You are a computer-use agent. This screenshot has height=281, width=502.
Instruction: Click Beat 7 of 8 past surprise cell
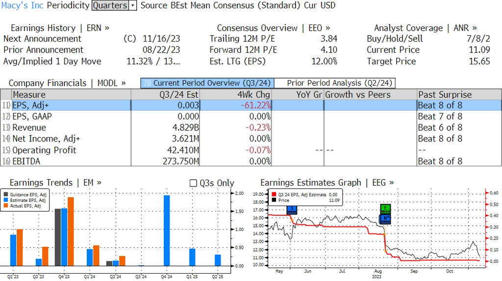point(440,117)
